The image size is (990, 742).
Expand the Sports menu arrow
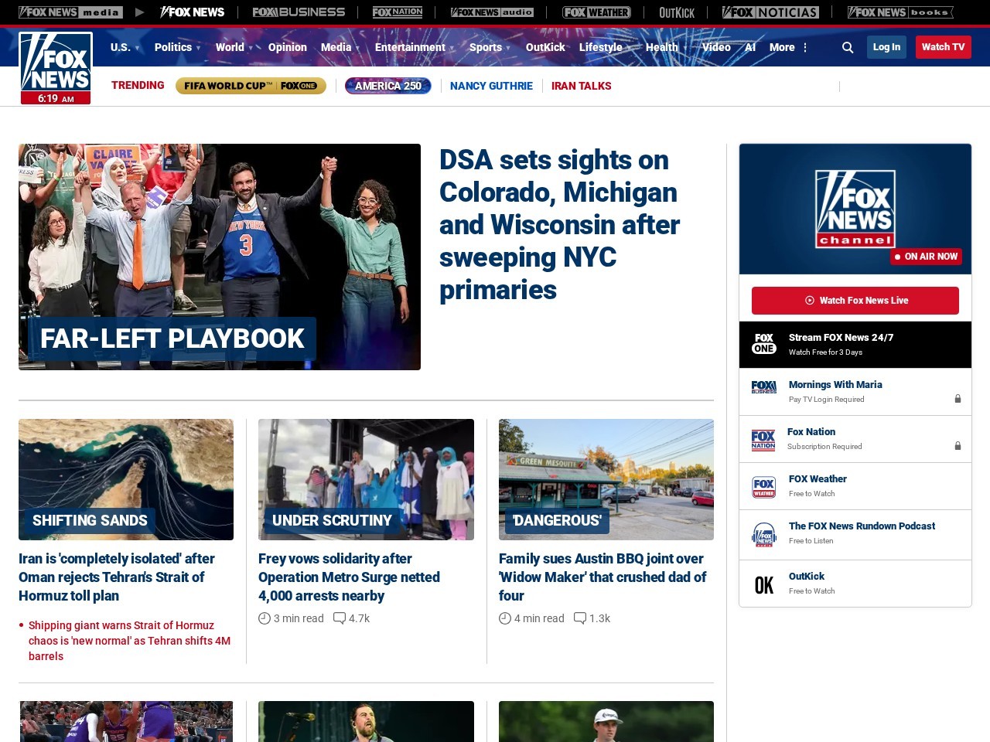click(x=508, y=48)
